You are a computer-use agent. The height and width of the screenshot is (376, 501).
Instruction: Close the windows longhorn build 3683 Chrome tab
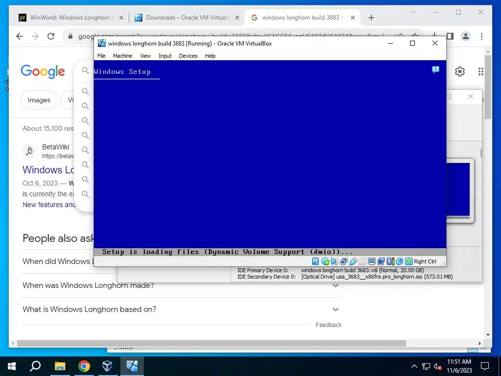353,18
